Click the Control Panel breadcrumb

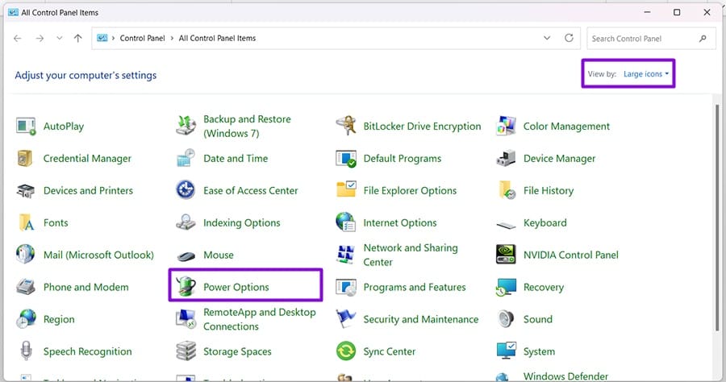[x=142, y=38]
